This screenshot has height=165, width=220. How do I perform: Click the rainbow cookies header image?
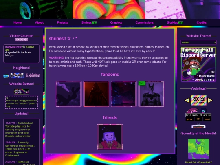(109, 9)
